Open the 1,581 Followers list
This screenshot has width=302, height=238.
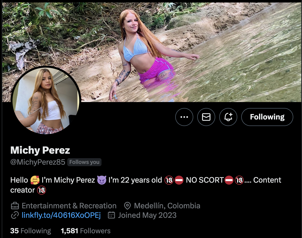click(85, 231)
